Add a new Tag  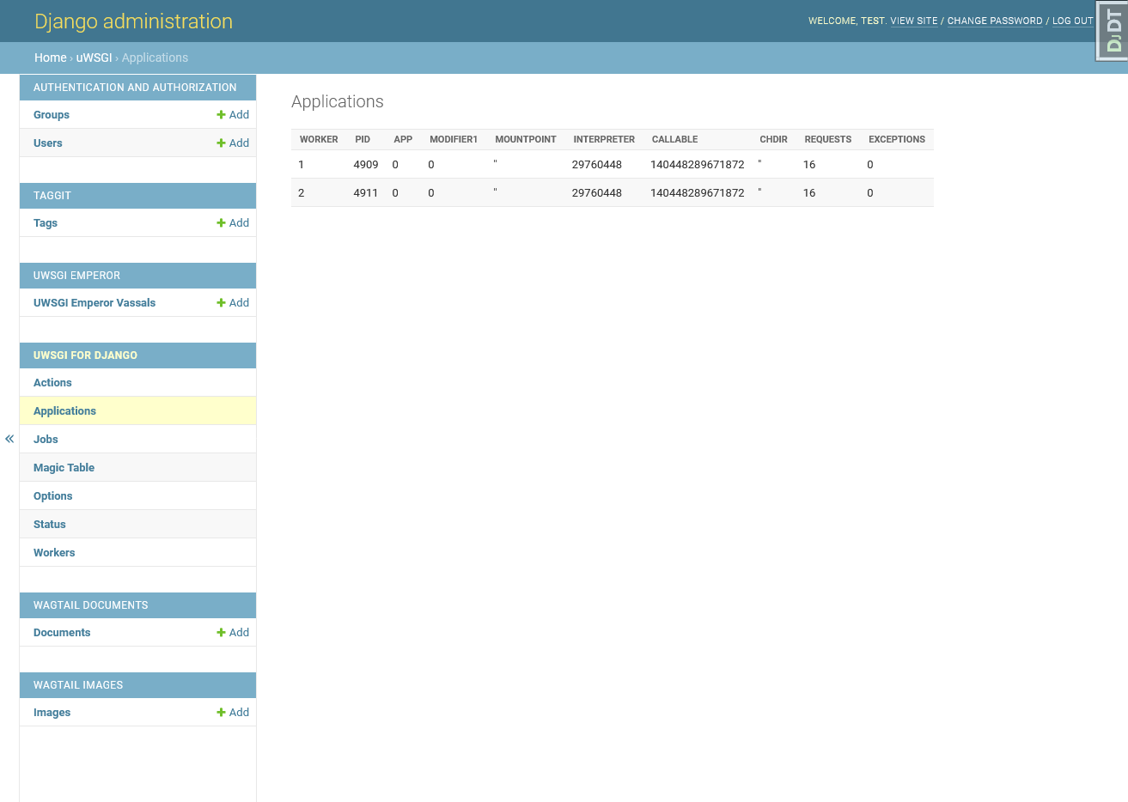pyautogui.click(x=233, y=223)
